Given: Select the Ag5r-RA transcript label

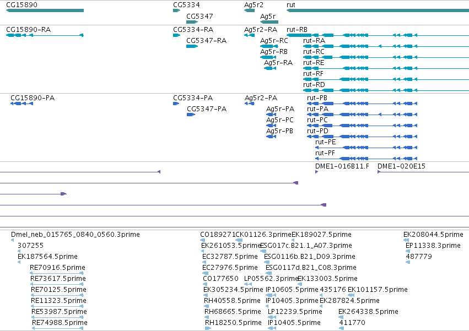Looking at the screenshot, I should (x=278, y=63).
